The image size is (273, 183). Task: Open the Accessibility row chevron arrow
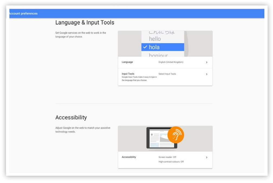tap(207, 157)
